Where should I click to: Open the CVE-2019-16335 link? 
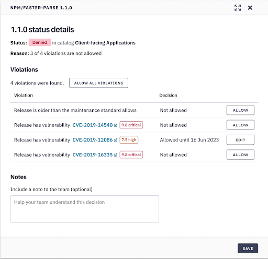click(93, 155)
